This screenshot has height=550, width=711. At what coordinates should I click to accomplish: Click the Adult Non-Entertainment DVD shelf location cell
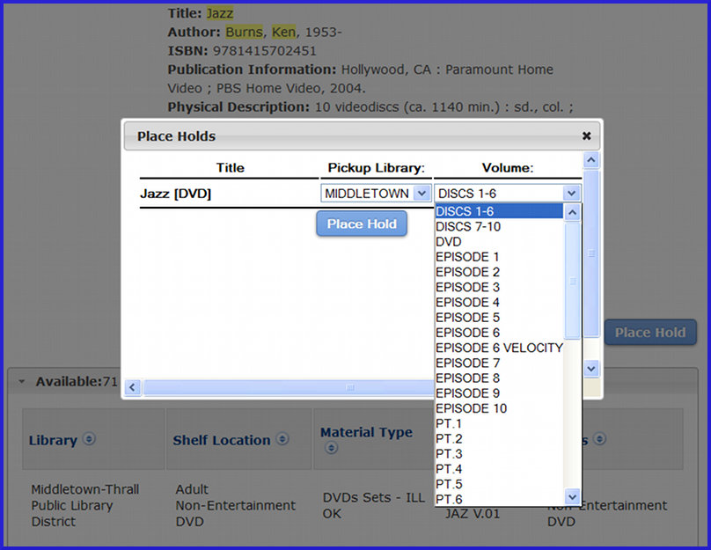point(235,505)
